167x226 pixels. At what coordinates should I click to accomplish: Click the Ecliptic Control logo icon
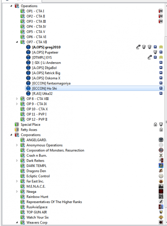(161, 176)
